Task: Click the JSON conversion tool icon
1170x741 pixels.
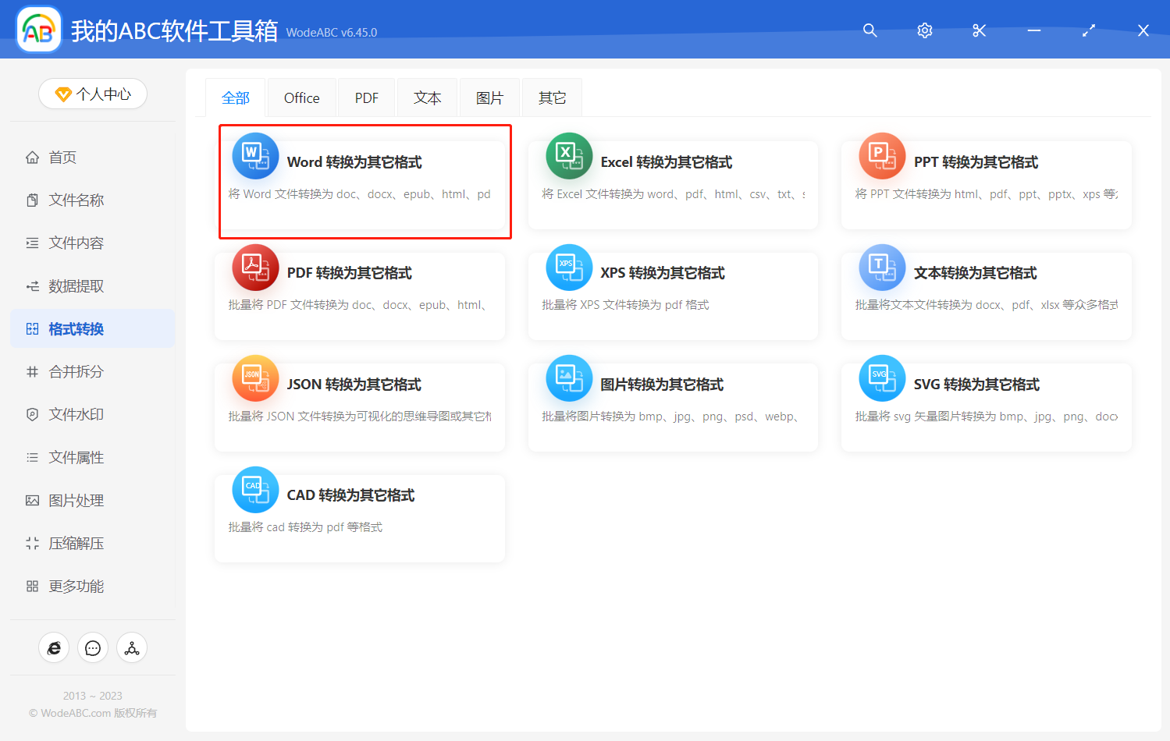Action: (x=255, y=378)
